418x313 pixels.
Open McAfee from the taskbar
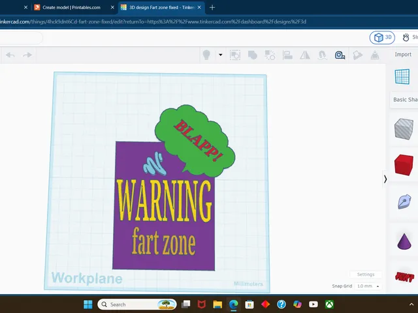click(x=202, y=305)
